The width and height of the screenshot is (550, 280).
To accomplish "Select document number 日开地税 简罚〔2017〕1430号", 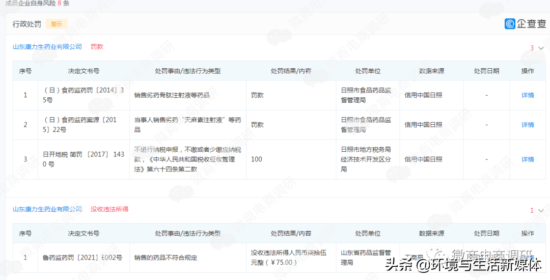I will click(84, 159).
